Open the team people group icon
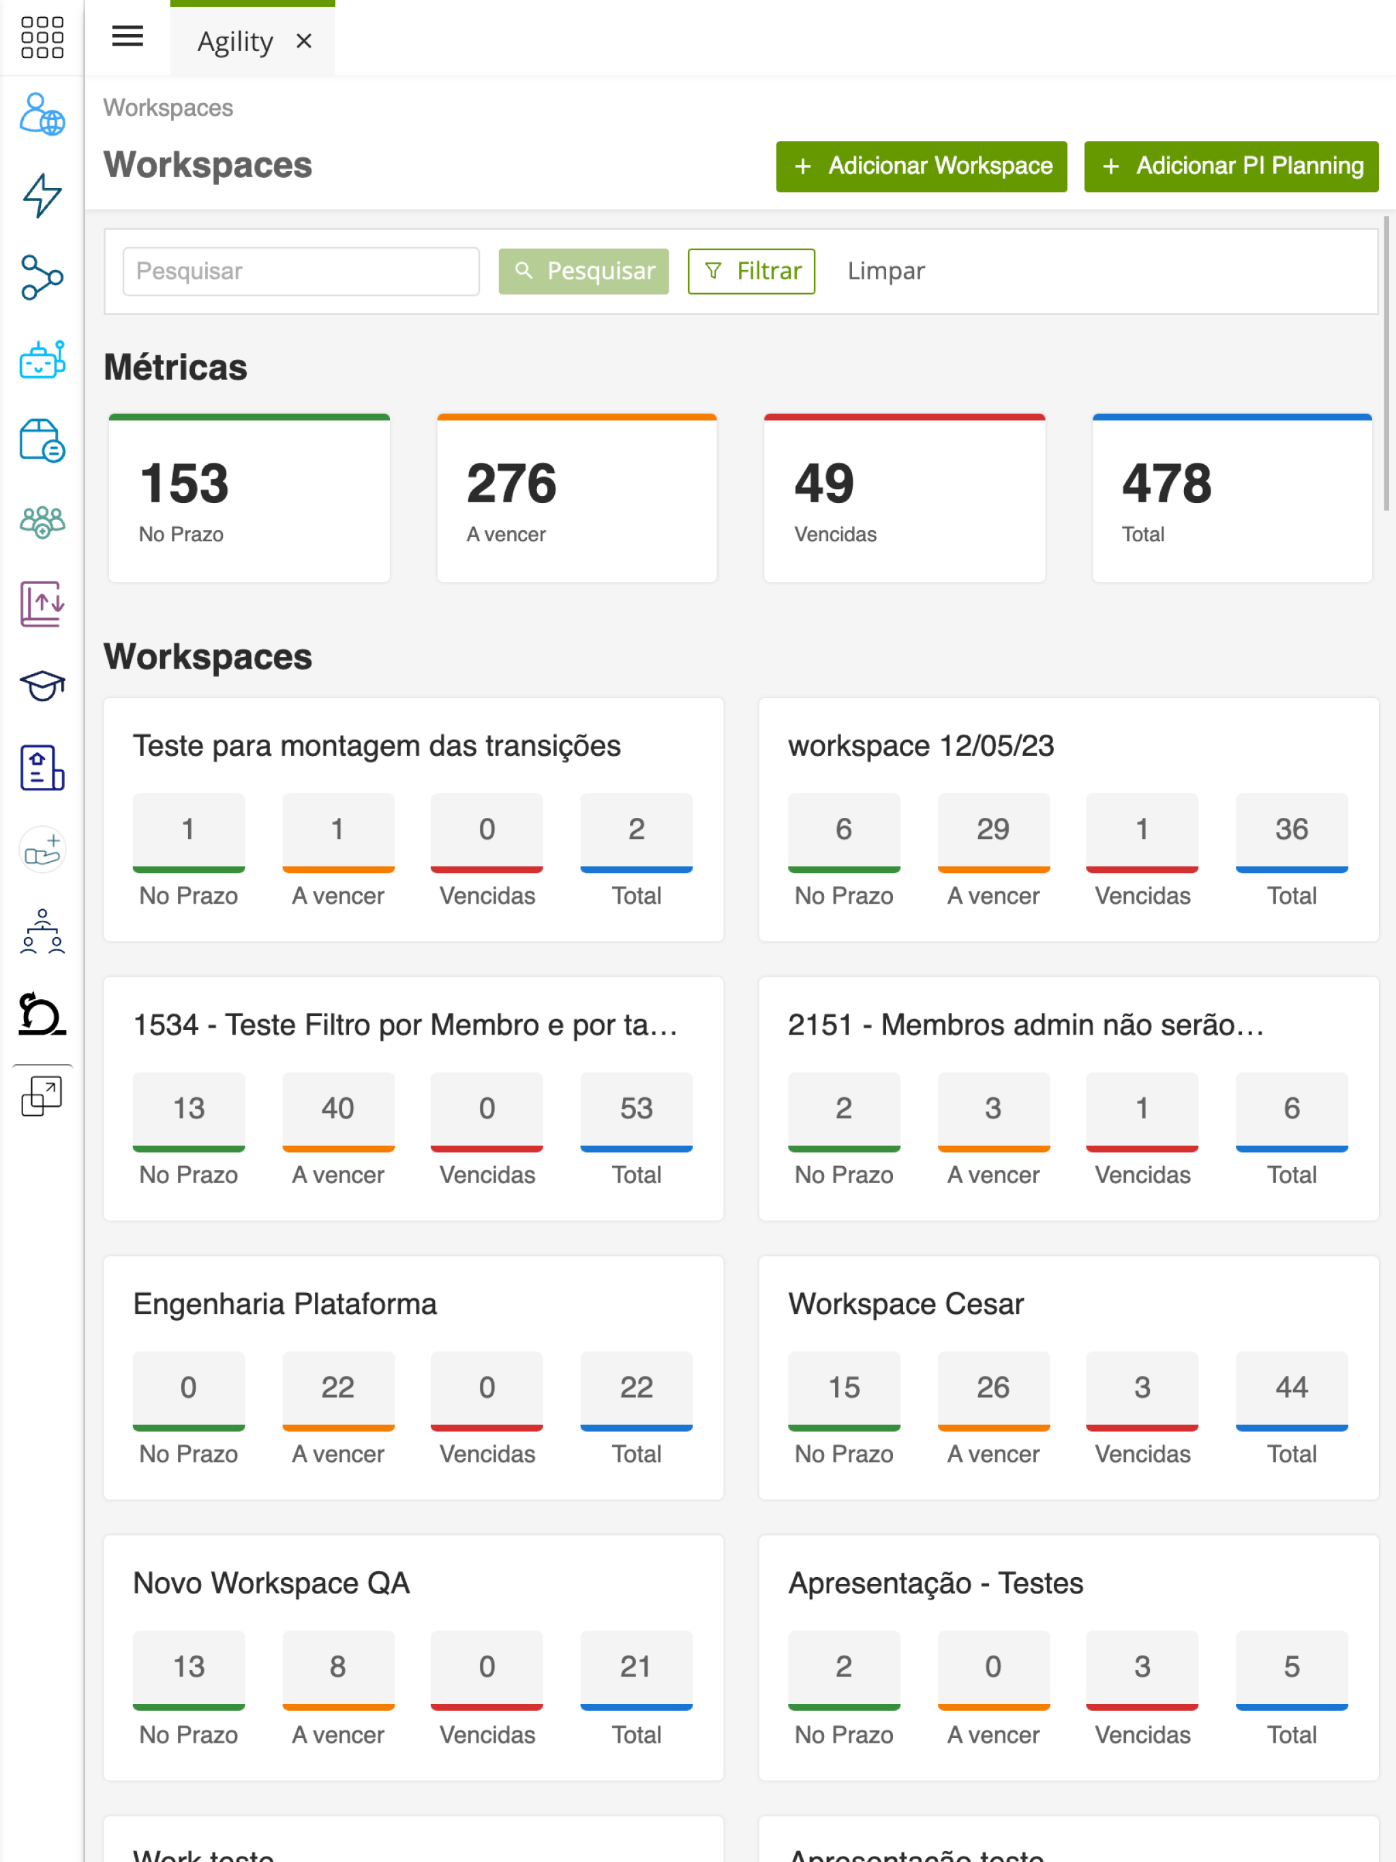 pos(42,523)
